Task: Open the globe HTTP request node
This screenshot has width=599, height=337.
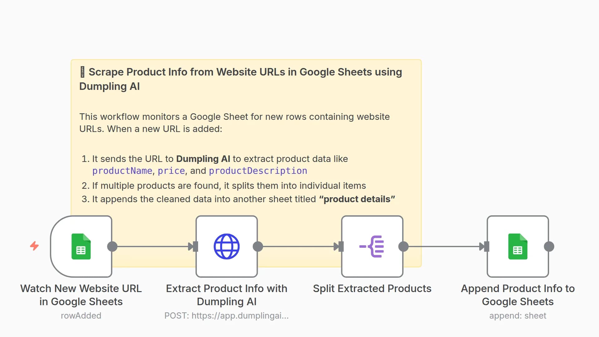Action: pos(226,247)
